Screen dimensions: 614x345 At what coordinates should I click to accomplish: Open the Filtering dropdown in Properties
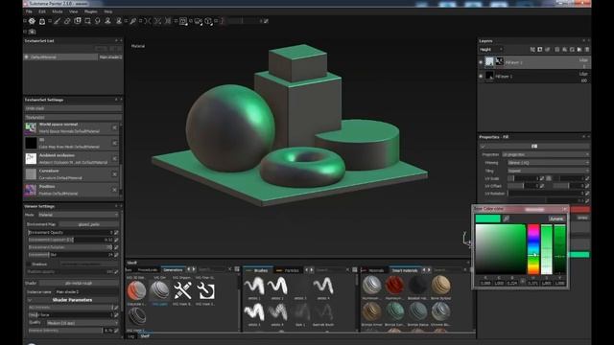[548, 162]
